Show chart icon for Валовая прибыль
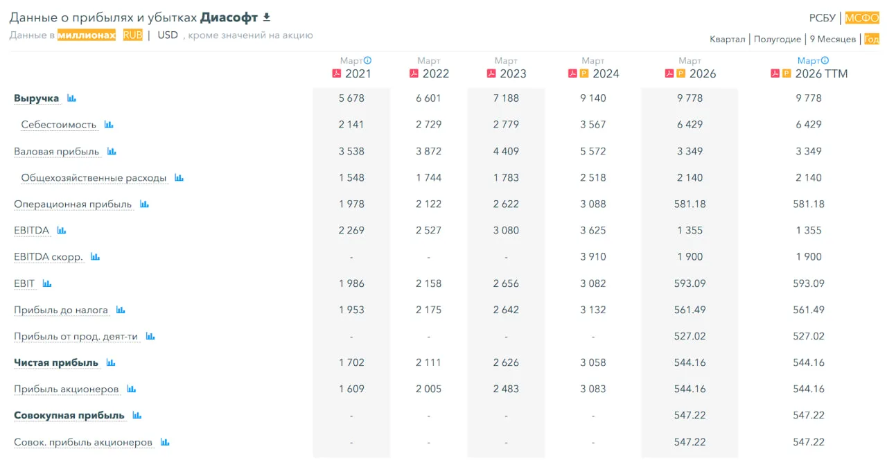Viewport: 887px width, 467px height. coord(112,151)
